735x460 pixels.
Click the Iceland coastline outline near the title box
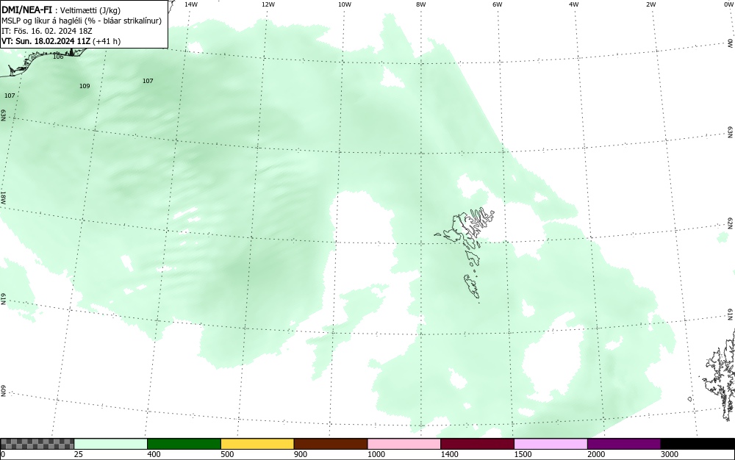click(42, 61)
